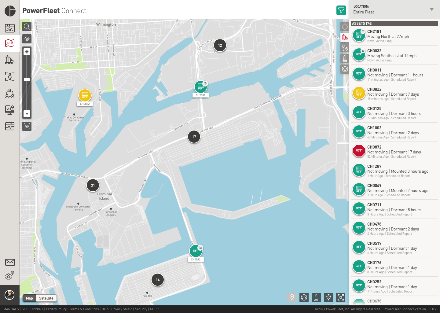Open the Terms & Conditions footer link
Viewport: 440px width, 313px height.
[x=84, y=309]
